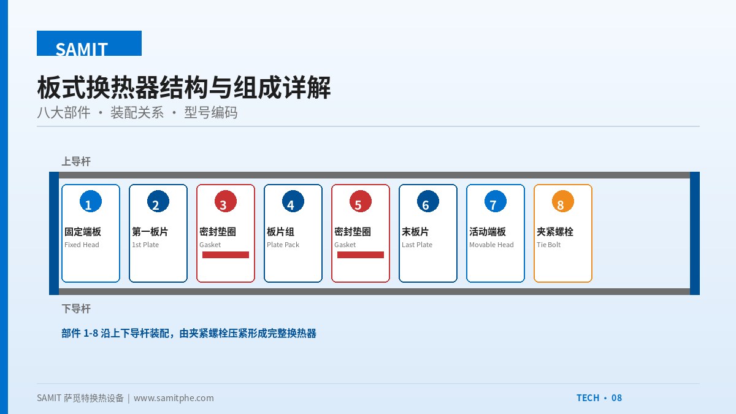Click the 下导杆 label

(x=76, y=309)
